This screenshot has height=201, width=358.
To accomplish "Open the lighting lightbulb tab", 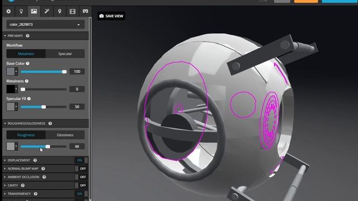I will 21,11.
